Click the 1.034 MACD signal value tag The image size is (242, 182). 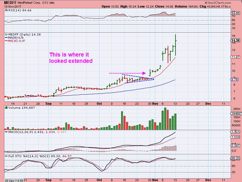point(235,137)
